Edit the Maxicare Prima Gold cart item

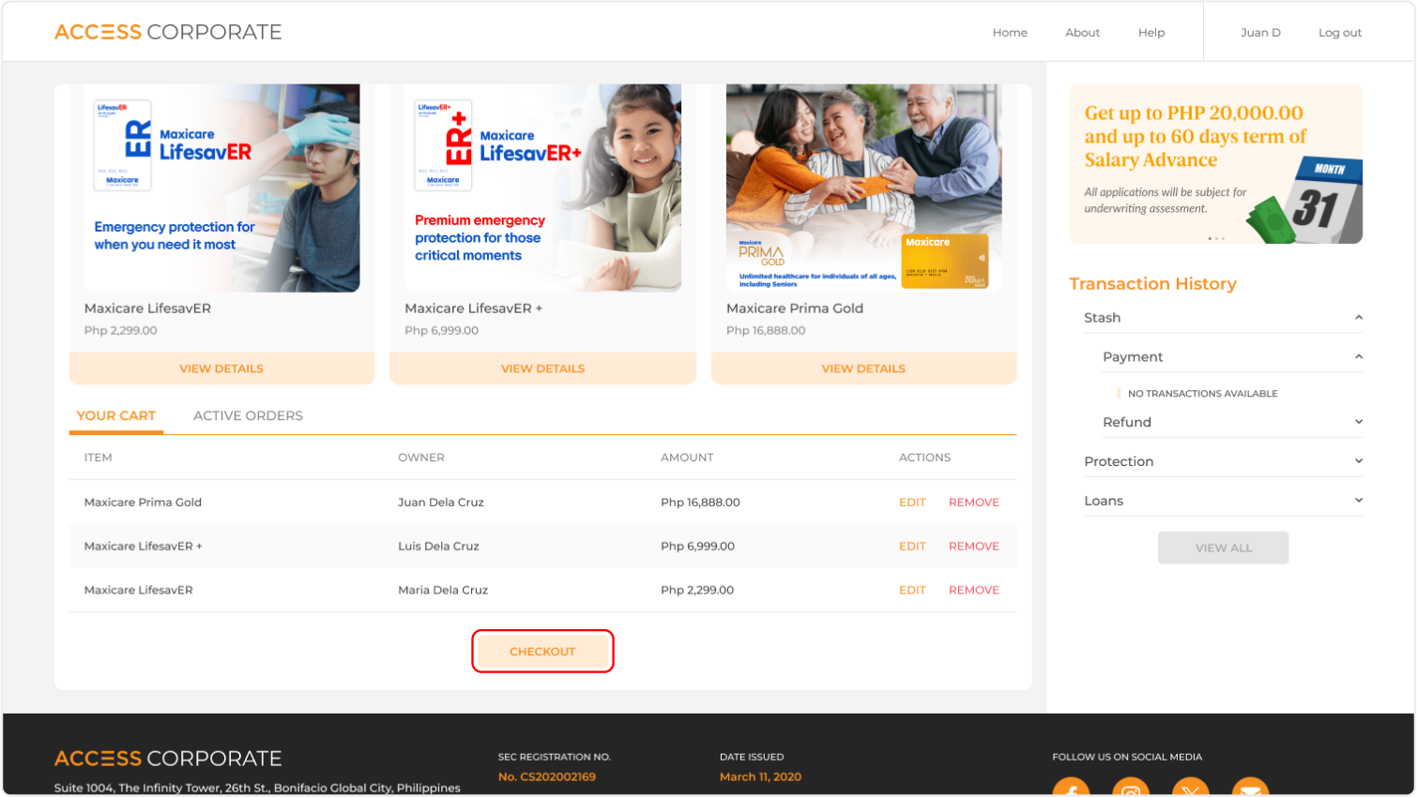(x=912, y=503)
